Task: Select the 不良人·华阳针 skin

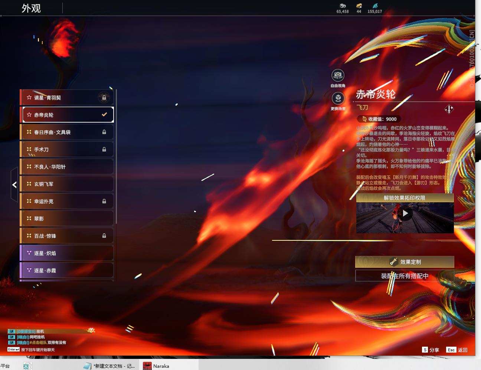Action: [67, 167]
